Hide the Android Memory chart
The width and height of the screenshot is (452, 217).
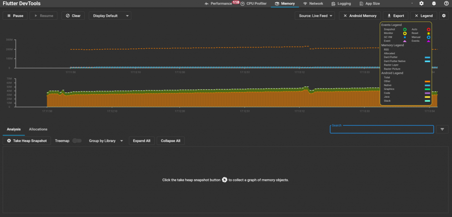click(360, 16)
